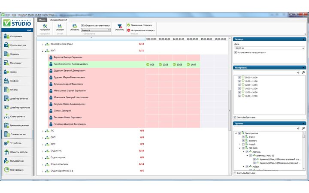The width and height of the screenshot is (309, 193).
Task: Open the 1 минута refresh interval dropdown
Action: 96,30
